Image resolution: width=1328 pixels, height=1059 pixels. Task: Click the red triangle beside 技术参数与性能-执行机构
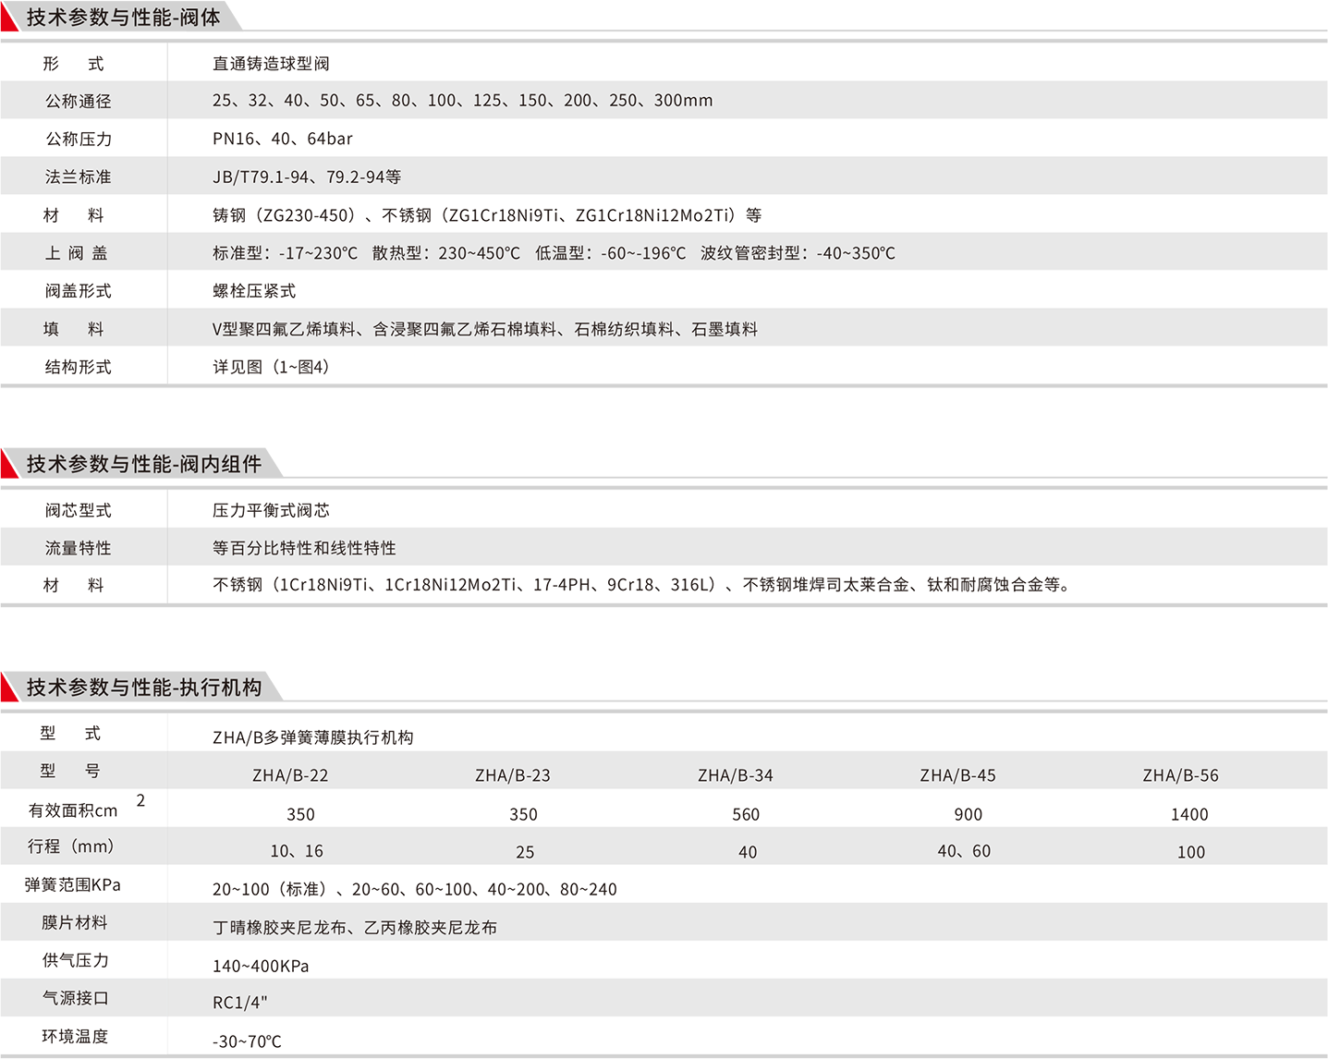(x=8, y=686)
